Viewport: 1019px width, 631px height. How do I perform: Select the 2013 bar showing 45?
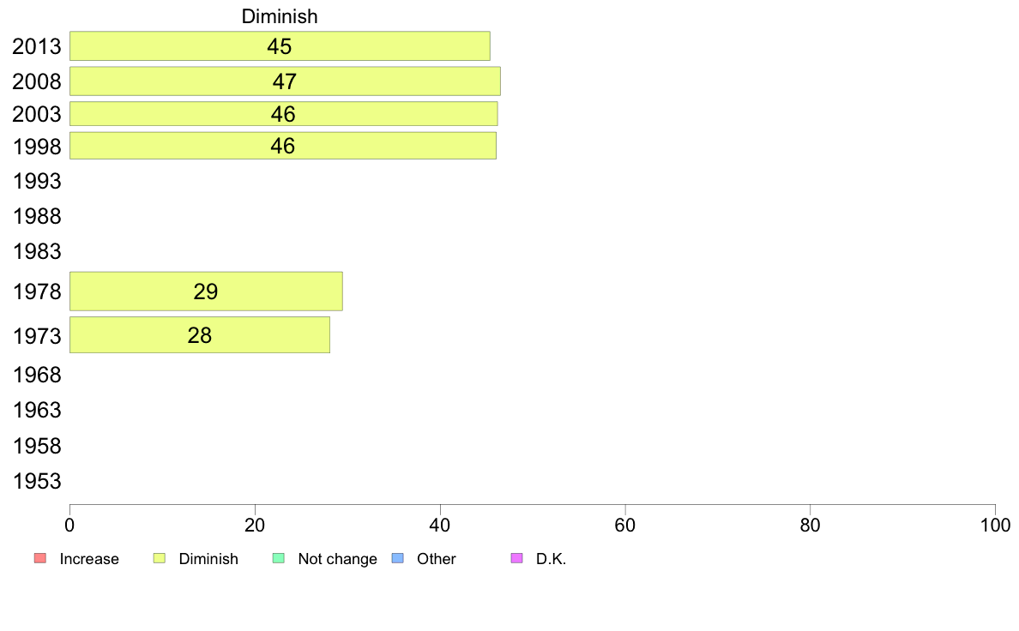point(280,46)
